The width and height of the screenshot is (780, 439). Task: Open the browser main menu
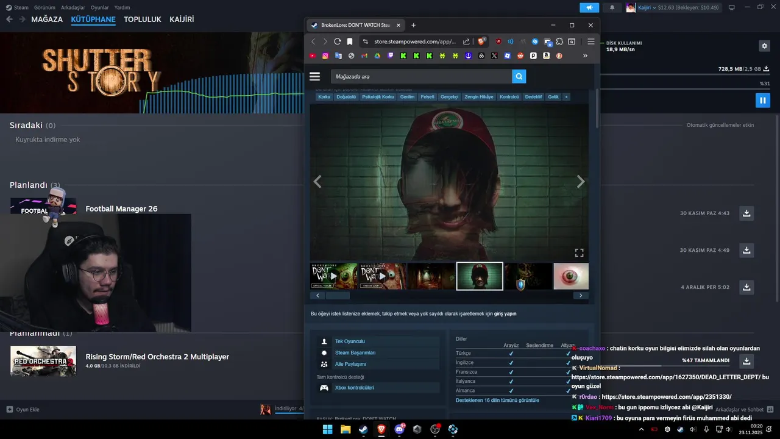click(591, 41)
